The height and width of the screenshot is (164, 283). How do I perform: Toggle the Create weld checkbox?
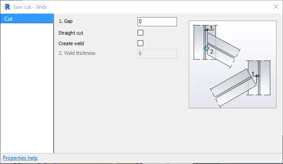pyautogui.click(x=140, y=43)
